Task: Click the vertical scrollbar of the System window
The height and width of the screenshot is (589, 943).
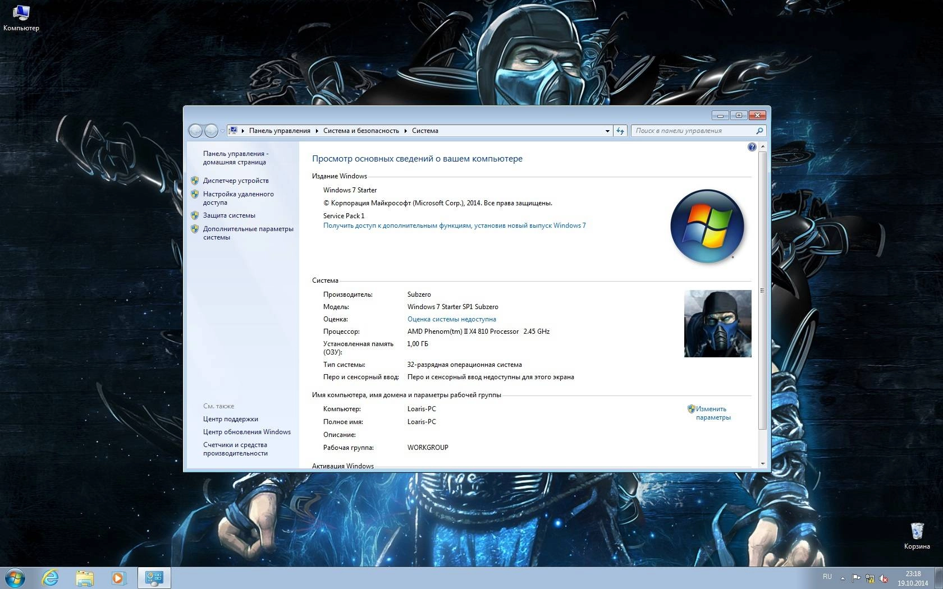Action: pyautogui.click(x=762, y=291)
